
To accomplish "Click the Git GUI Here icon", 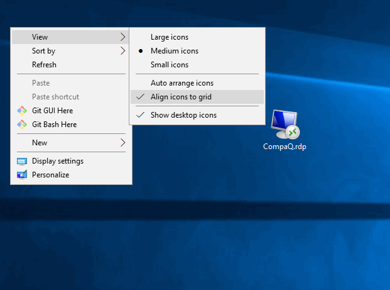I will coord(22,111).
